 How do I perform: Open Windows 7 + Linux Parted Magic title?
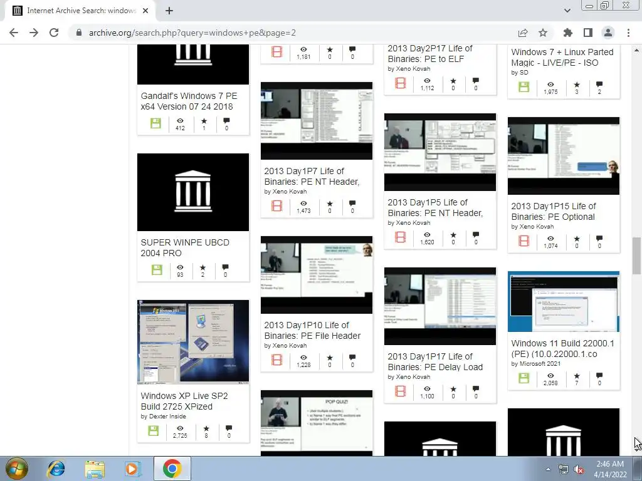coord(562,57)
